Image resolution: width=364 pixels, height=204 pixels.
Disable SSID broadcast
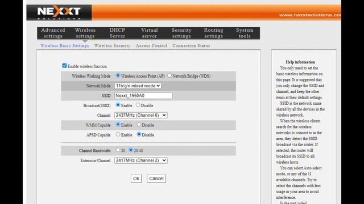coord(138,105)
